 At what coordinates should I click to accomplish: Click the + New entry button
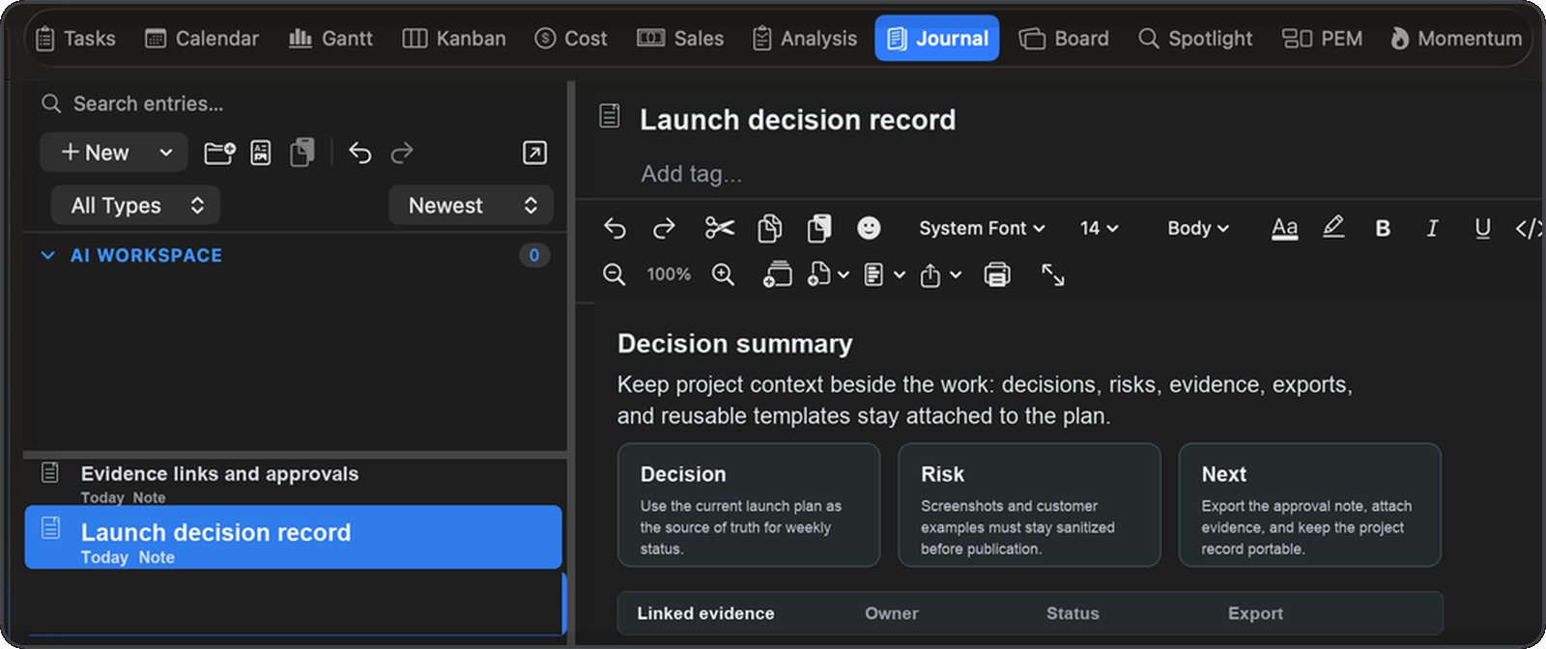click(95, 153)
